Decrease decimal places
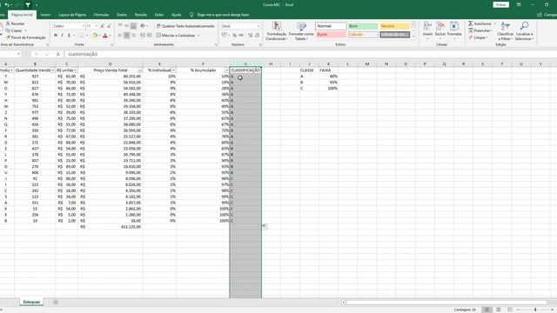The image size is (557, 313). [x=257, y=35]
